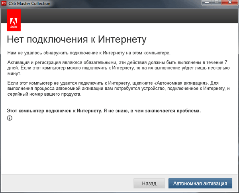Click the 'CS6 Master Collection' window title

tap(29, 3)
